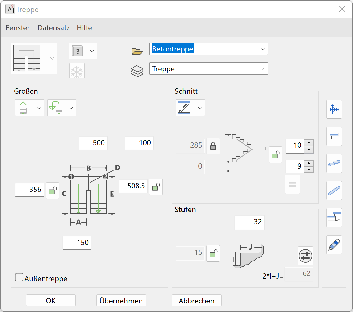Click the C field showing 356

pos(29,190)
